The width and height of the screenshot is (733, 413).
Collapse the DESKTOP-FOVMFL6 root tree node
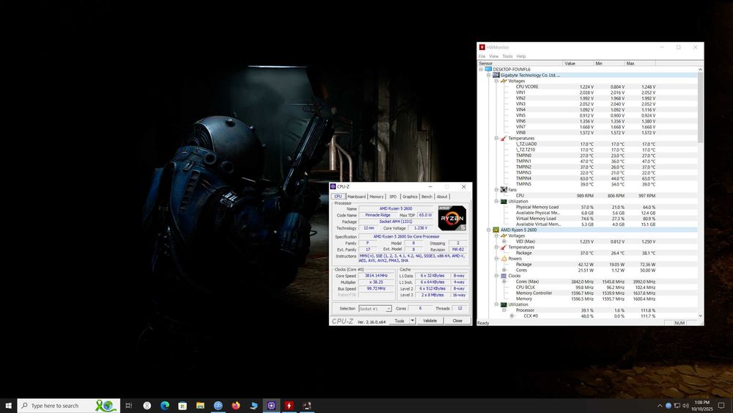481,69
